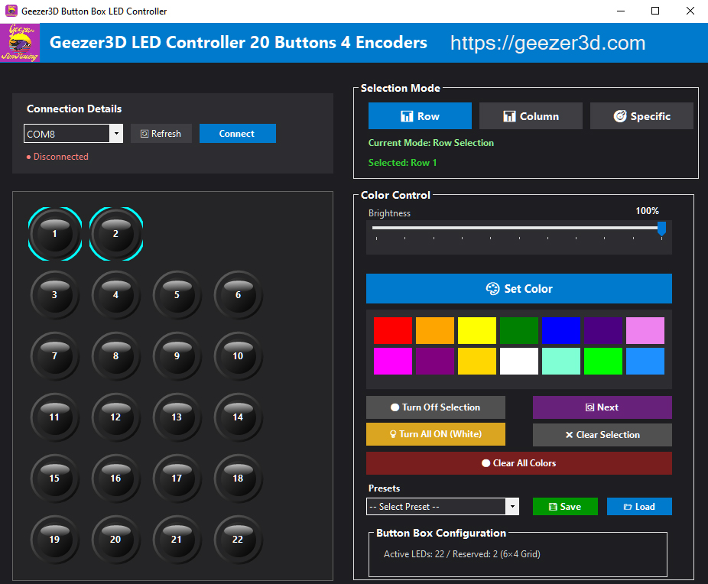Switch to Column selection mode
Image resolution: width=708 pixels, height=584 pixels.
point(531,116)
